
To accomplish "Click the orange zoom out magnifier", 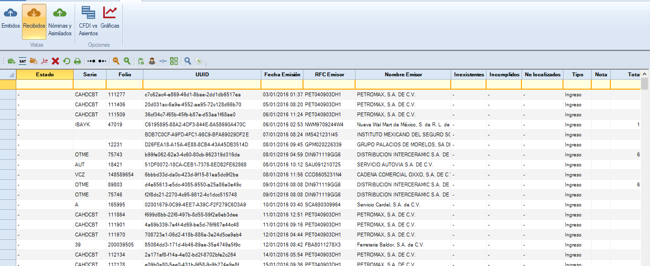I will [116, 61].
